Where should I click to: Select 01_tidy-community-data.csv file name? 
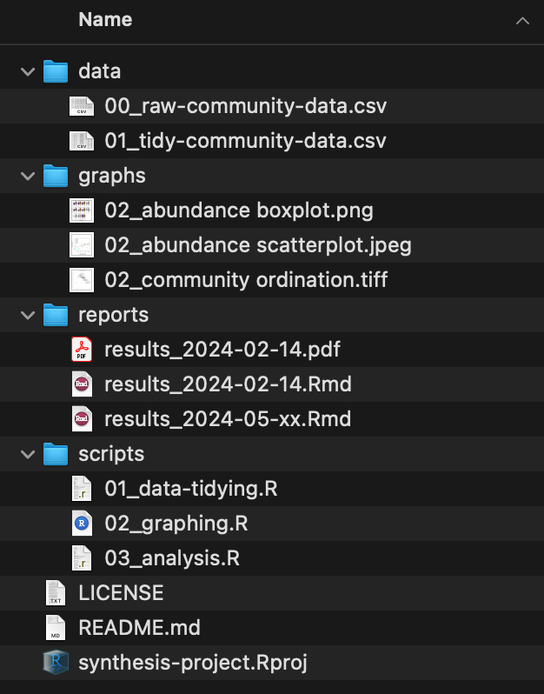pyautogui.click(x=245, y=141)
